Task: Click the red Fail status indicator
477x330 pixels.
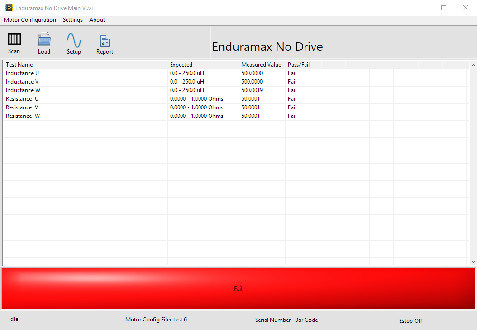Action: 238,288
